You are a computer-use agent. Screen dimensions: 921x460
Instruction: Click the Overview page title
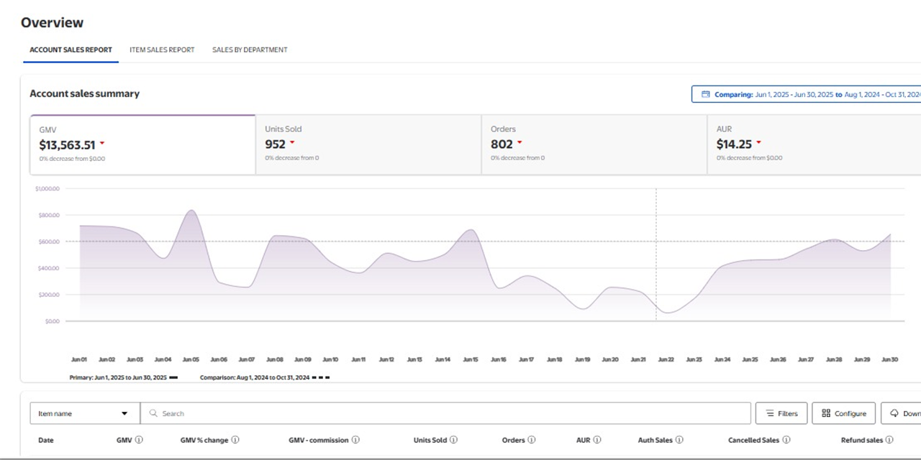pos(52,23)
